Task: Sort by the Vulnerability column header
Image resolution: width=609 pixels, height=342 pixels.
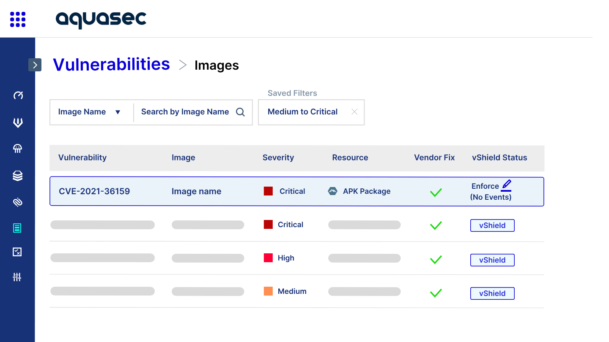Action: [x=82, y=157]
